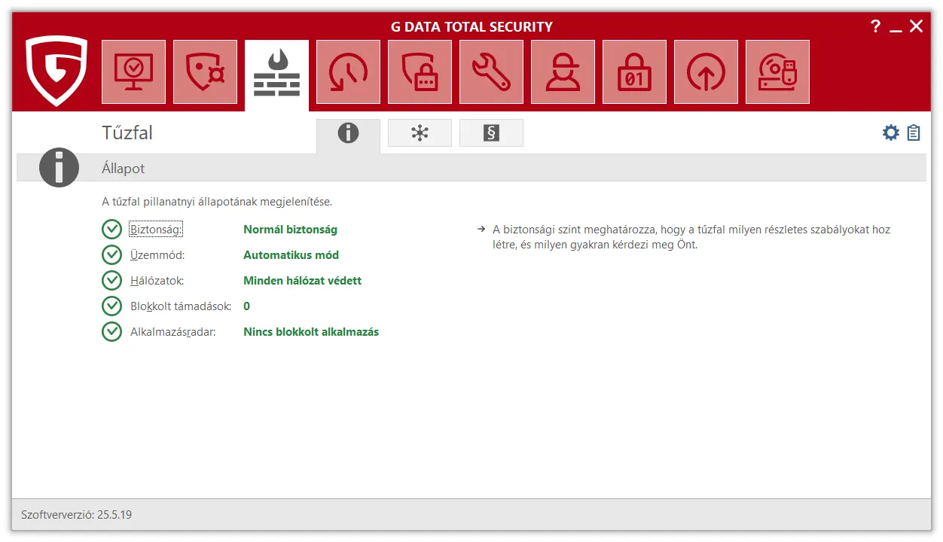Switch to the Rule sets paragraph tab
943x542 pixels.
[491, 133]
